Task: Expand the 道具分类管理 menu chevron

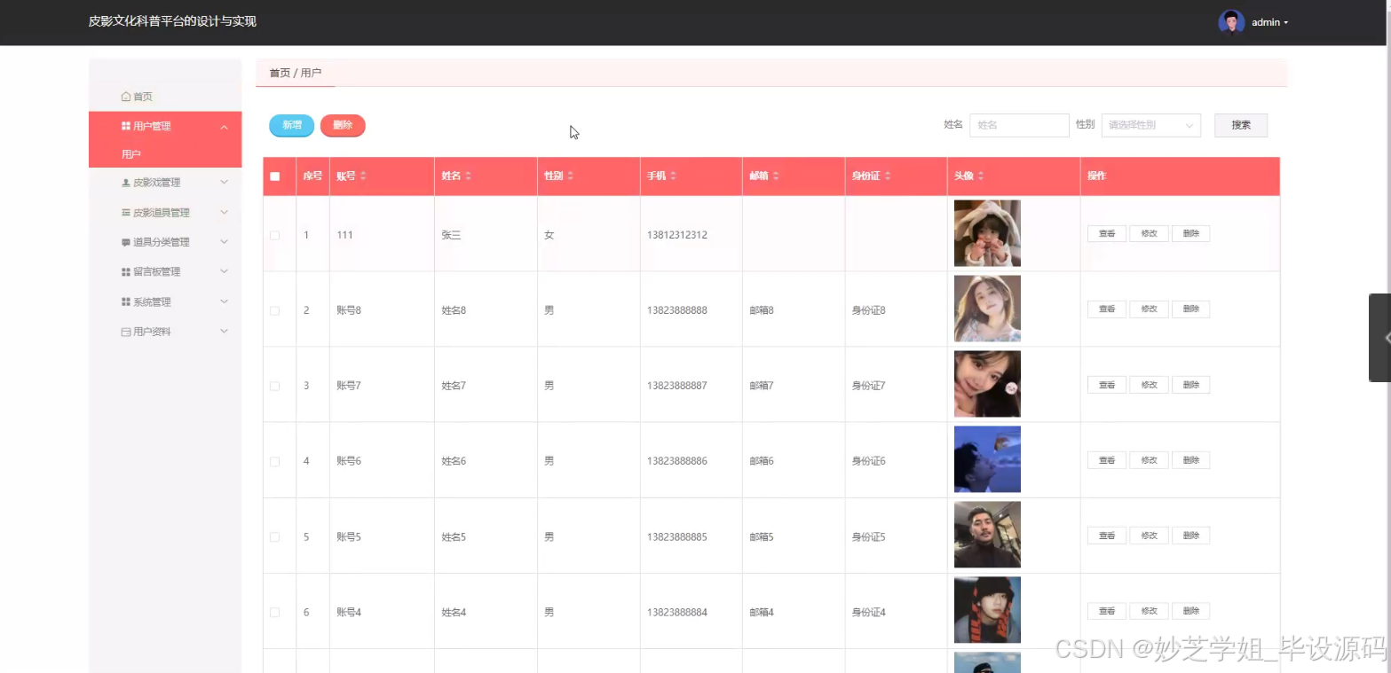Action: click(224, 242)
